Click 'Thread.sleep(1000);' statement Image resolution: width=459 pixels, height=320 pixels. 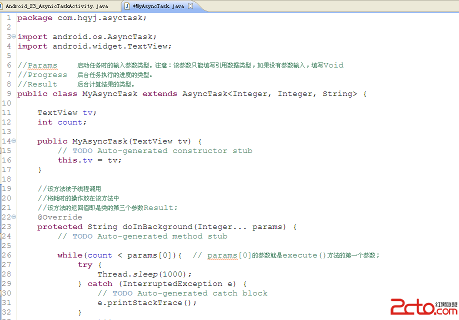click(x=144, y=274)
